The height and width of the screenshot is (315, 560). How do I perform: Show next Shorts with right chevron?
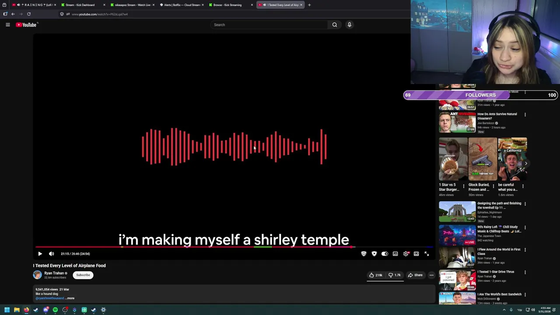pyautogui.click(x=526, y=163)
